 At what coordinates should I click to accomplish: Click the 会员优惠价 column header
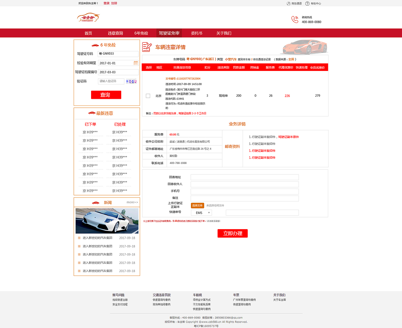pos(317,67)
